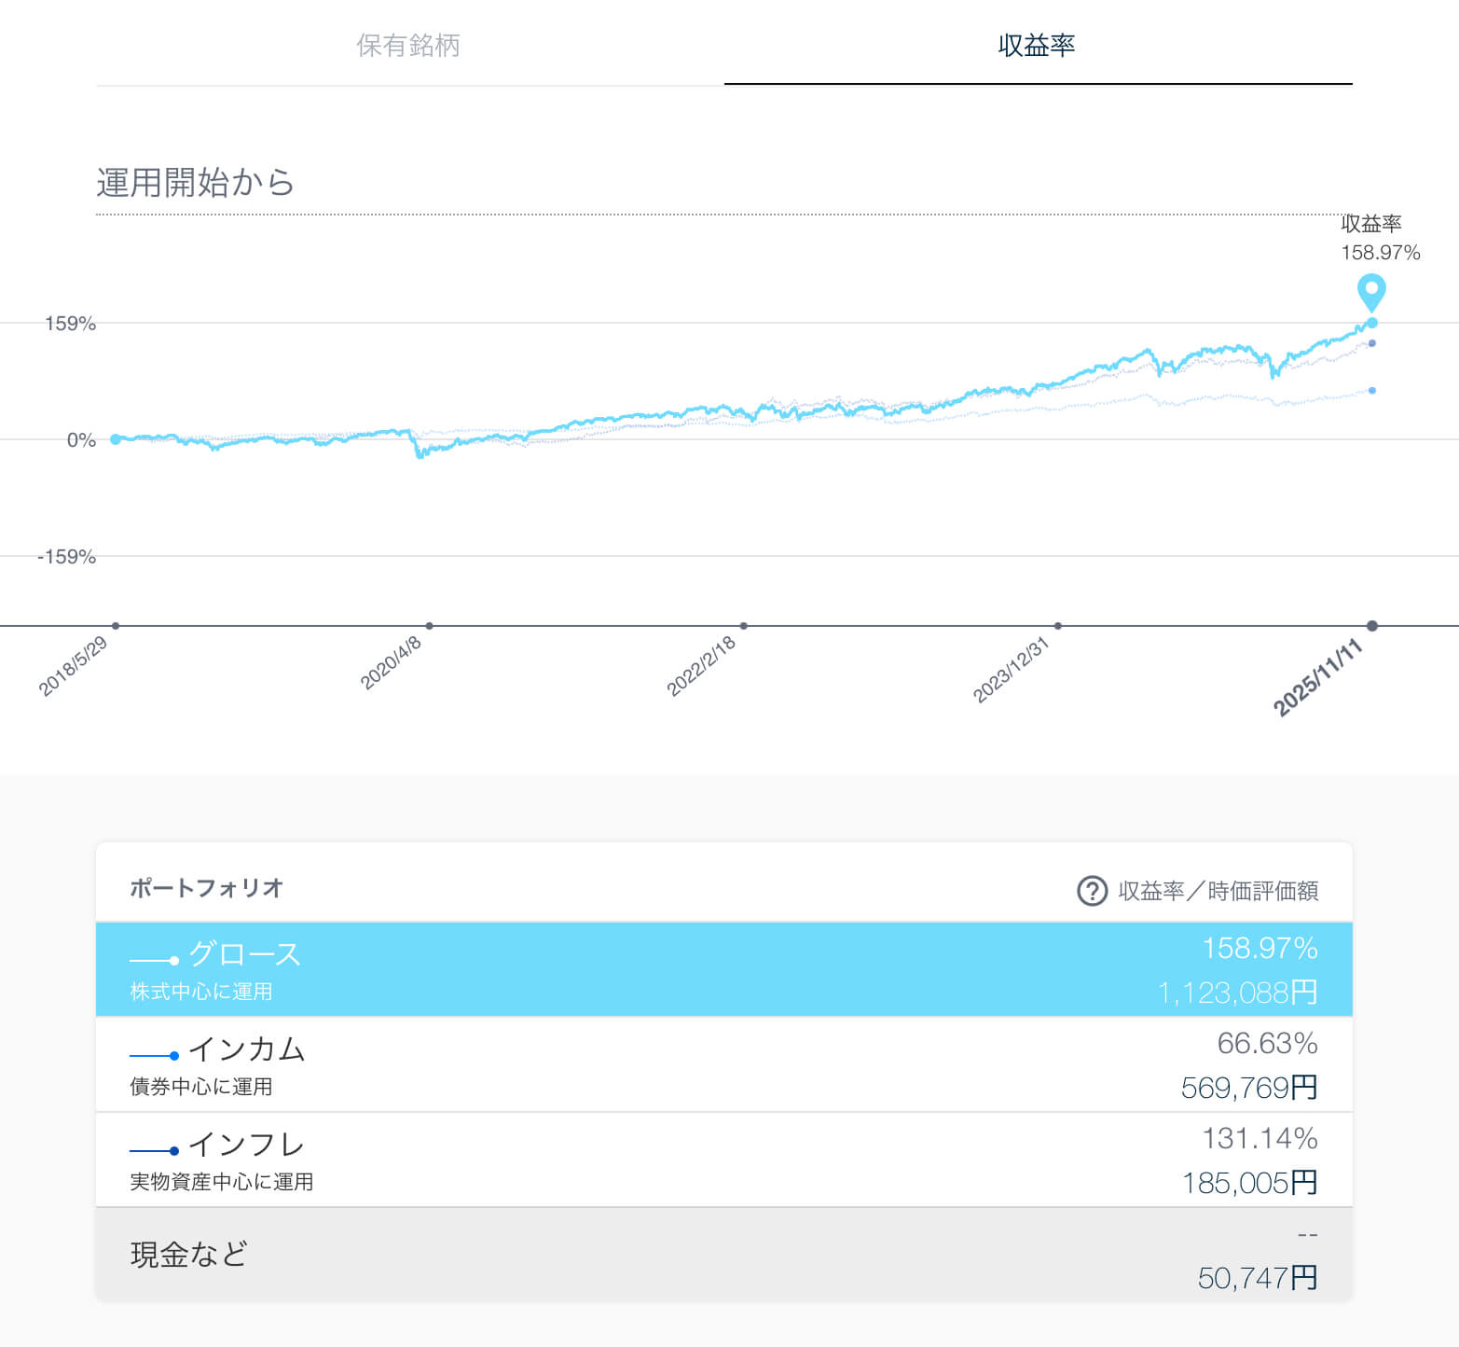The width and height of the screenshot is (1459, 1347).
Task: Click the グロース 158.97% return value
Action: (1259, 948)
